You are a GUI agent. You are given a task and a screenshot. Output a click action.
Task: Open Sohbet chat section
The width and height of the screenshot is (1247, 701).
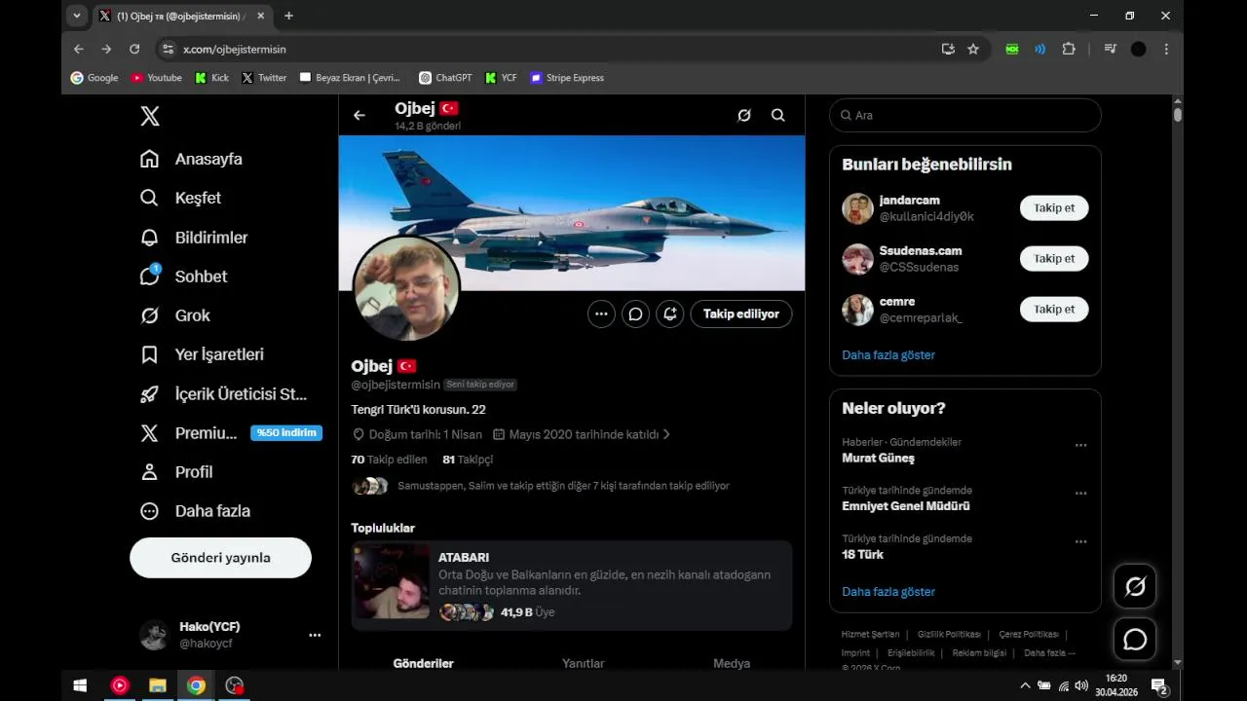(x=183, y=277)
